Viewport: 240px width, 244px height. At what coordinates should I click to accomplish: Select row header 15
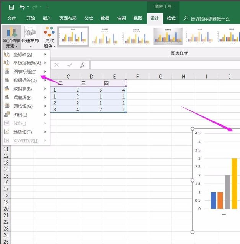pyautogui.click(x=6, y=176)
